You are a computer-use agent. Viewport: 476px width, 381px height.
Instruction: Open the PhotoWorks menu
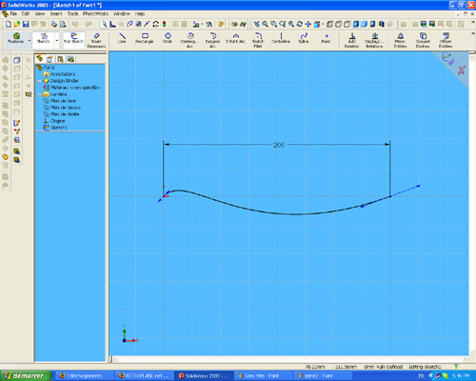pos(95,13)
